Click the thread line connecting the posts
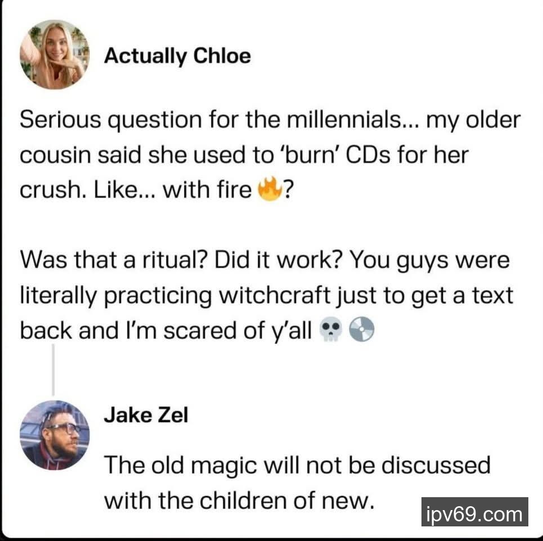Viewport: 543px width, 541px height. (x=53, y=368)
